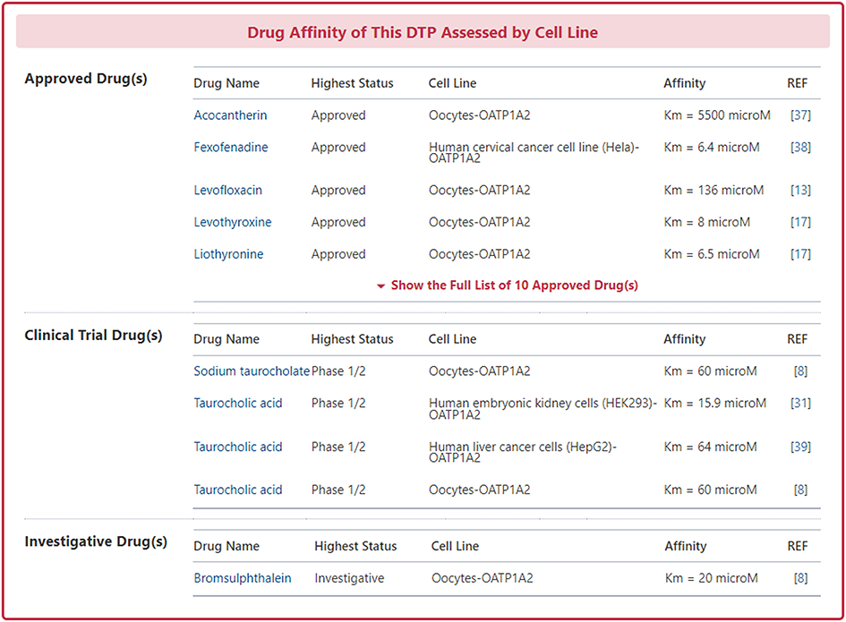Click Taurocholic acid in the HepG2 row
This screenshot has height=622, width=846.
coord(238,447)
